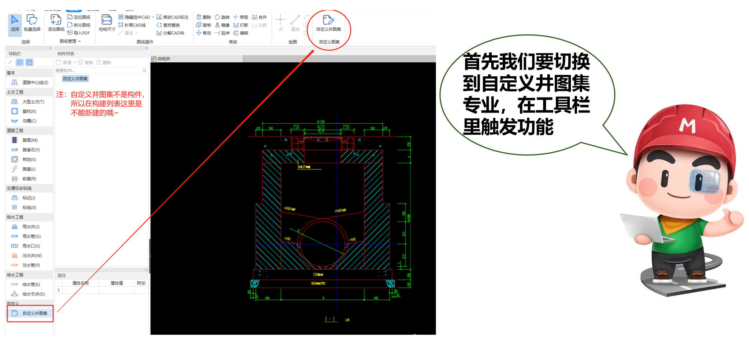Select 道路中心线(Z) in navigation
The image size is (749, 343).
(30, 82)
